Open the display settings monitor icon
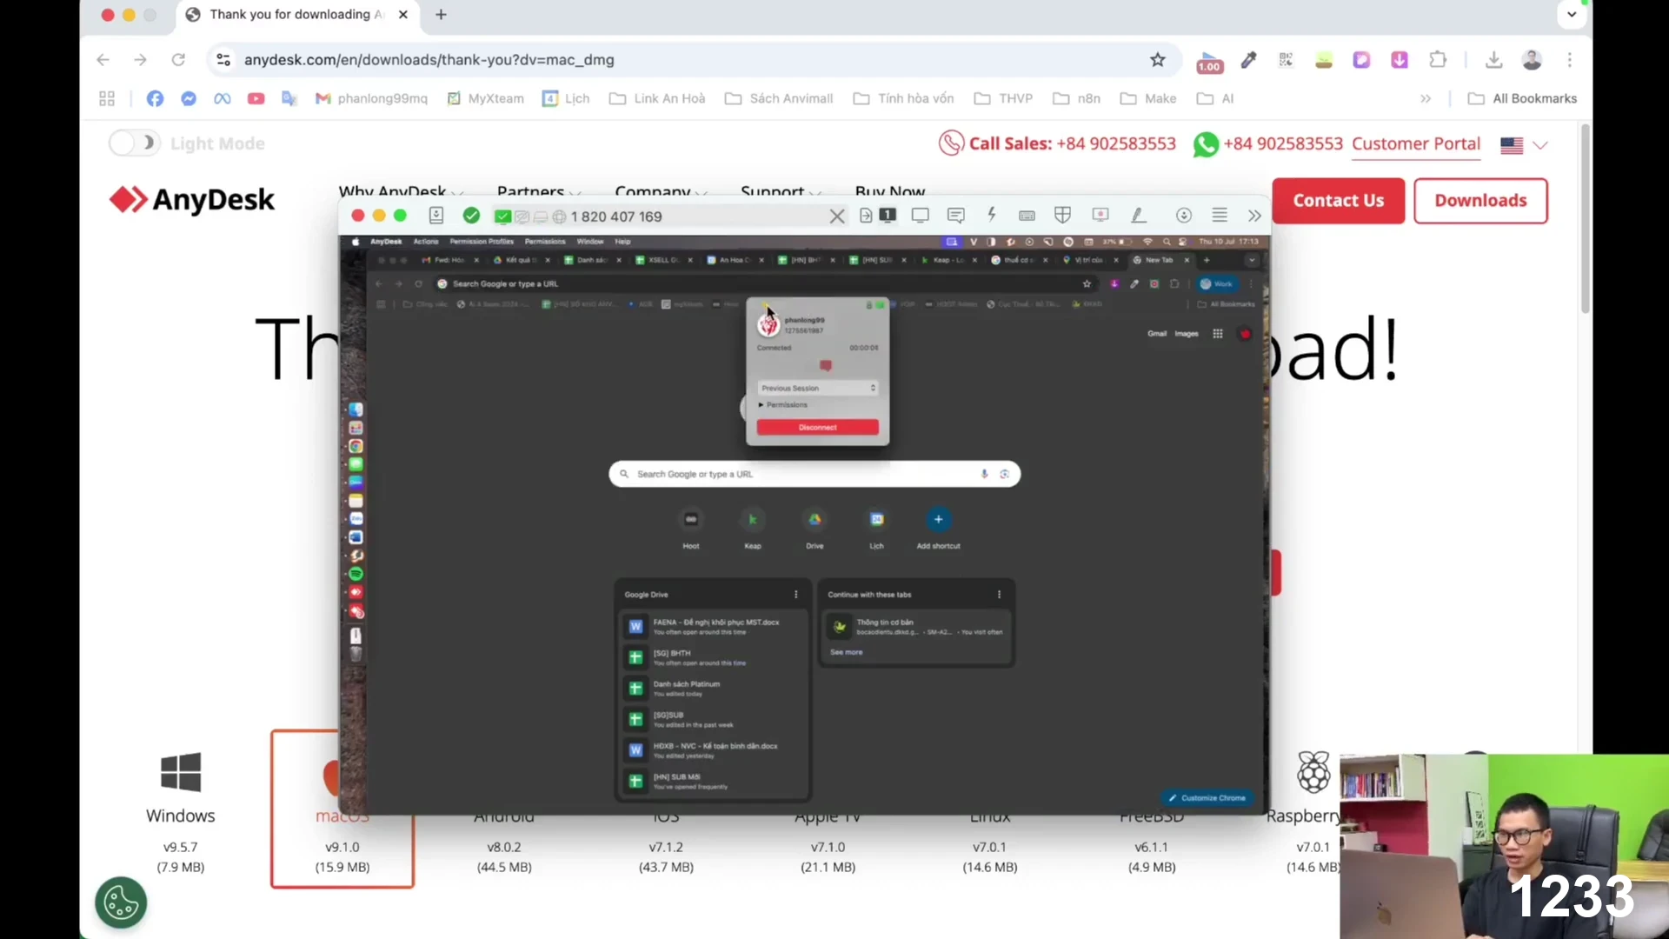This screenshot has height=939, width=1669. click(921, 215)
